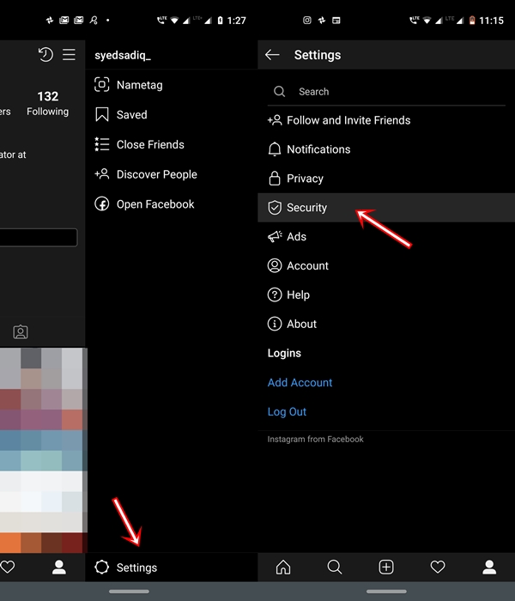Go back using the Settings arrow
The image size is (515, 601).
pyautogui.click(x=272, y=55)
